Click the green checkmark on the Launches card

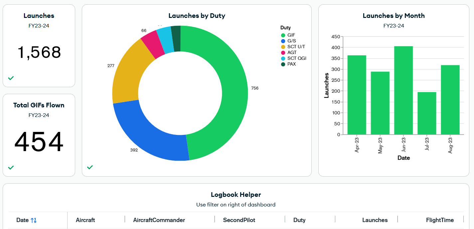point(11,78)
